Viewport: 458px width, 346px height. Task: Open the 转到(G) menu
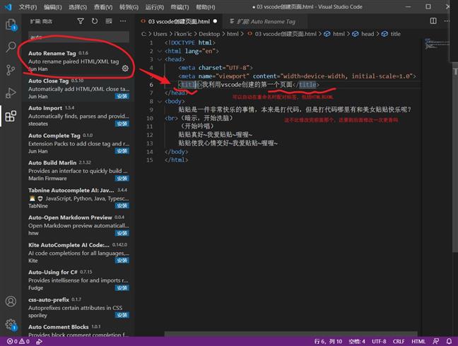[129, 7]
